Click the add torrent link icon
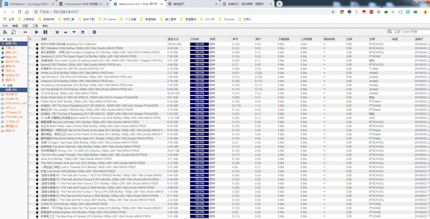 (x=5, y=32)
